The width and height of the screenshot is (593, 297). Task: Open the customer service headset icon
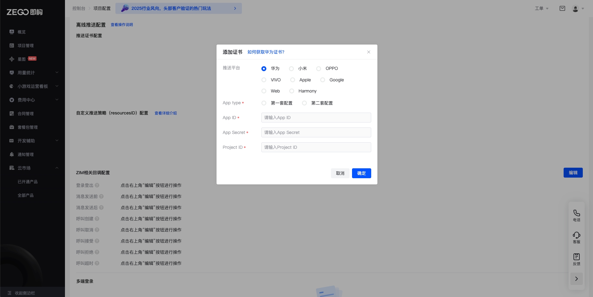pos(576,235)
